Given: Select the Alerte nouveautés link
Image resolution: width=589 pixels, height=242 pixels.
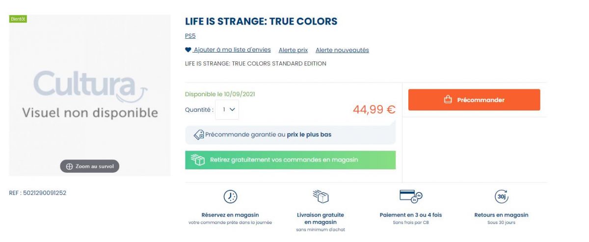Looking at the screenshot, I should click(342, 50).
